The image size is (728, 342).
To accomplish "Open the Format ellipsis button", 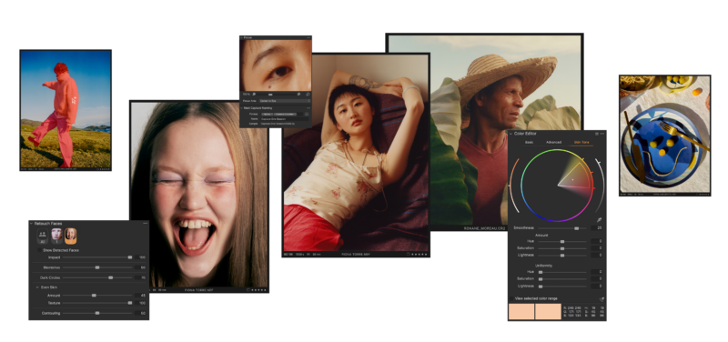I will (307, 114).
